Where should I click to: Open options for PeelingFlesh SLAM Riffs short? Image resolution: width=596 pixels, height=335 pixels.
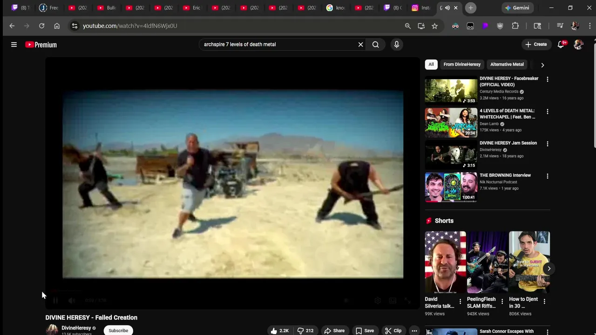coord(502,301)
